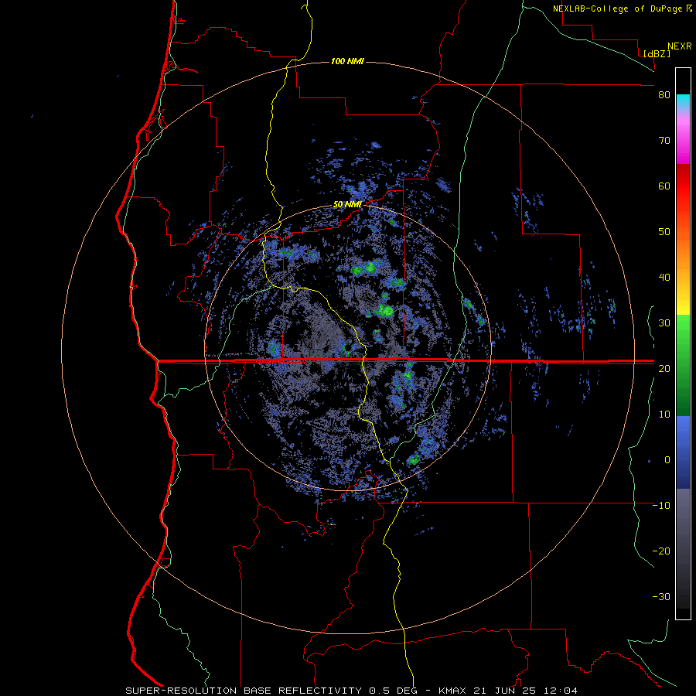Click the NEXLAB-College of DuPage label
The height and width of the screenshot is (696, 696).
(x=619, y=9)
